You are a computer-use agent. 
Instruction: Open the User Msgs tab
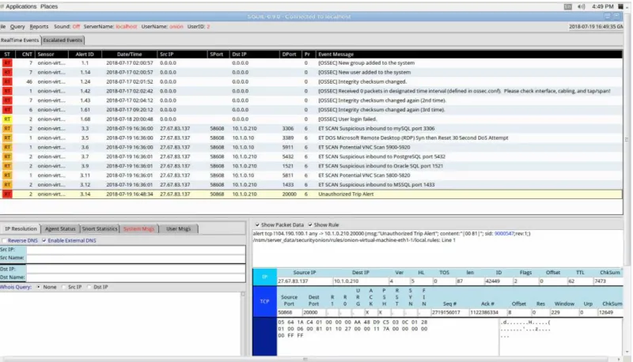(179, 229)
